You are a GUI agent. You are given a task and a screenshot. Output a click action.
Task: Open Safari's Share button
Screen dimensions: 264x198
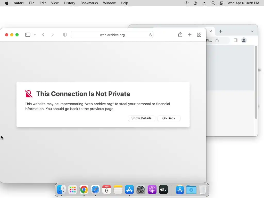click(x=180, y=35)
